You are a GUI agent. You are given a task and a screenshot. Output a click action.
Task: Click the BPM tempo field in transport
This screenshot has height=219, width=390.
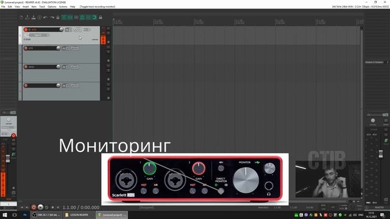pyautogui.click(x=323, y=207)
